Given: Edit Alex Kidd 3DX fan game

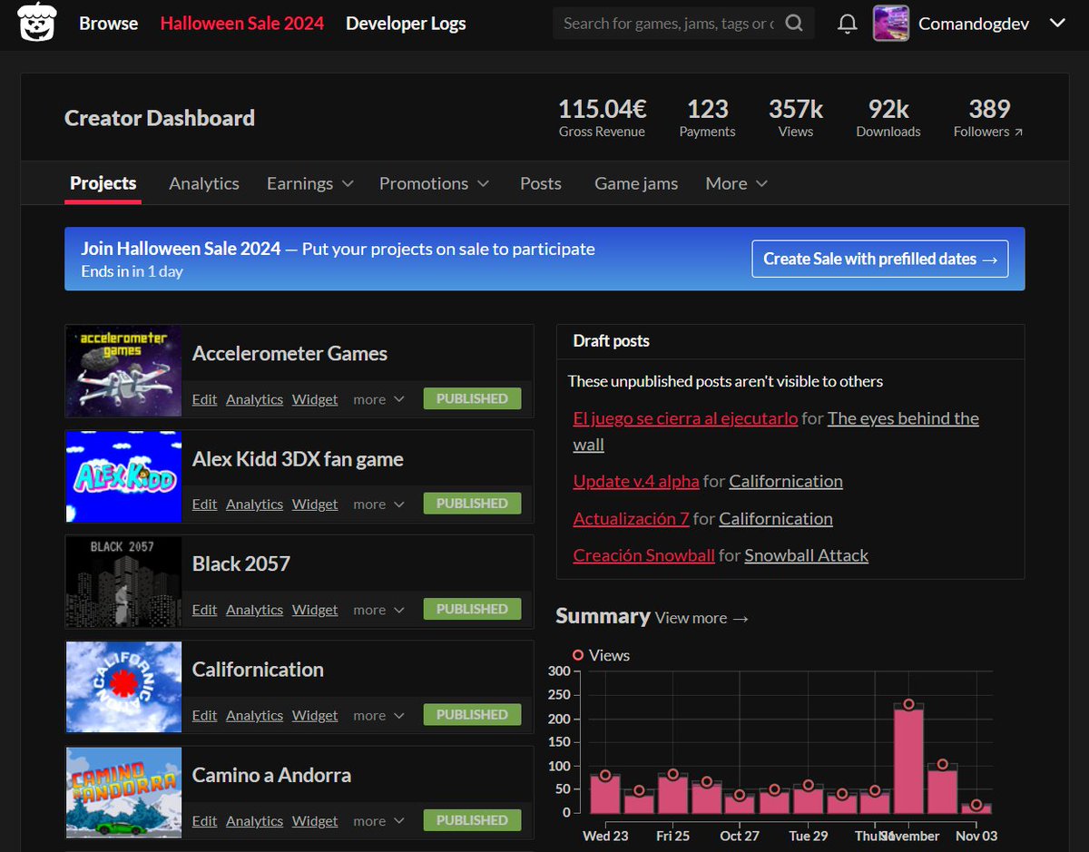Looking at the screenshot, I should coord(204,504).
